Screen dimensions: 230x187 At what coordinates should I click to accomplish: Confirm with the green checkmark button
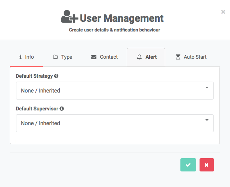188,165
